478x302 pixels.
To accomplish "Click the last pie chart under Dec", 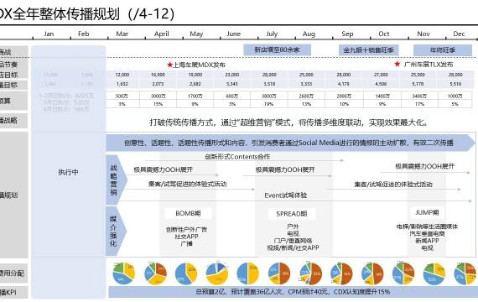I will click(465, 273).
